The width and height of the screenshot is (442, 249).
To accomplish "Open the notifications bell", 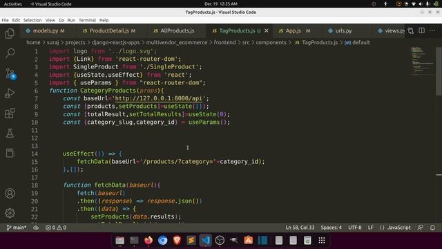I will pos(432,228).
